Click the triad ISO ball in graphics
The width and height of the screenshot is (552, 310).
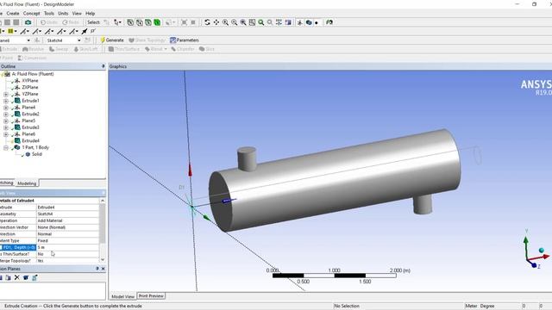[x=542, y=251]
